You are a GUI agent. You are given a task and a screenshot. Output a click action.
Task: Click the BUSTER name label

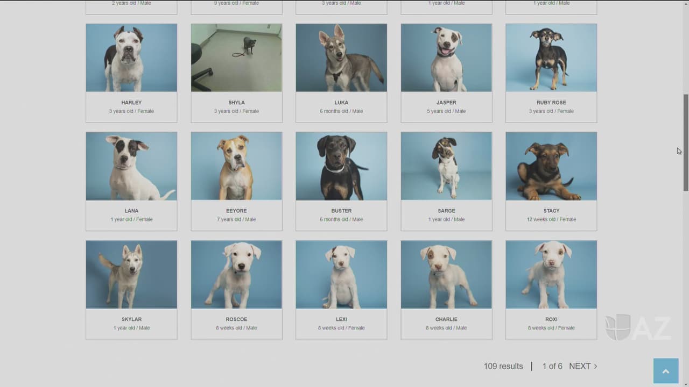pyautogui.click(x=341, y=211)
